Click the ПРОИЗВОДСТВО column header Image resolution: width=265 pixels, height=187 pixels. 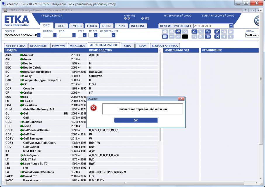(x=101, y=50)
